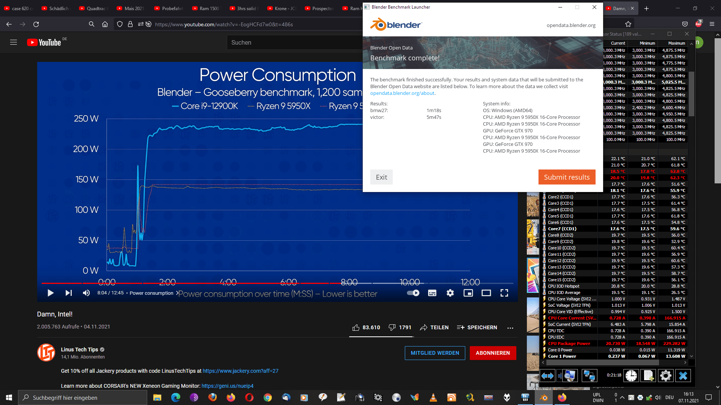The height and width of the screenshot is (405, 721).
Task: Open the video player settings gear
Action: [450, 293]
